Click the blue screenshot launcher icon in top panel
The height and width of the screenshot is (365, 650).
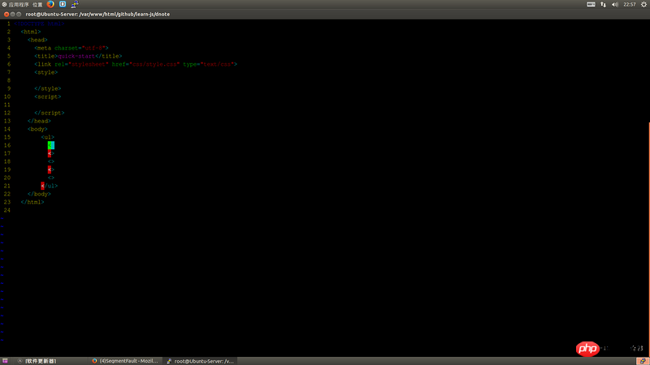click(63, 4)
